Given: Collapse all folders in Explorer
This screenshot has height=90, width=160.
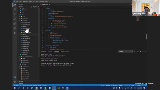Looking at the screenshot, I should [38, 7].
